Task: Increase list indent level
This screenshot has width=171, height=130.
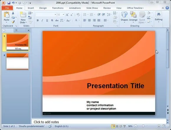Action: point(103,14)
